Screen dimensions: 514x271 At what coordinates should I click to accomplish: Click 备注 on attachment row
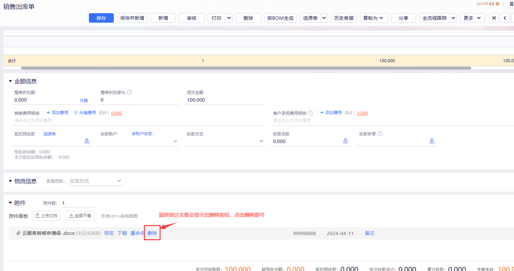click(370, 233)
